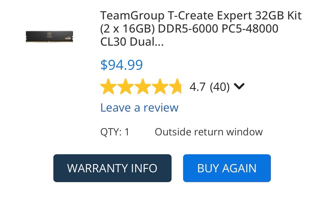Click the truncated 'CL30 Dual...' title text
This screenshot has width=330, height=198.
pyautogui.click(x=132, y=42)
